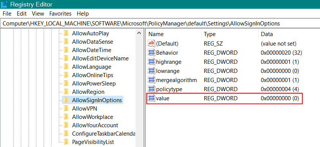Viewport: 320px width, 147px height.
Task: Select the AllowRegion key label
Action: (88, 92)
